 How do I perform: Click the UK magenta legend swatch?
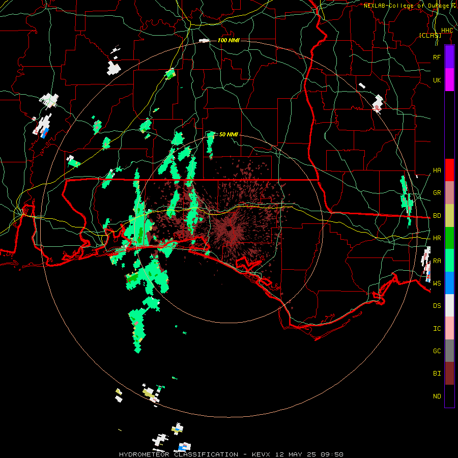coord(449,80)
